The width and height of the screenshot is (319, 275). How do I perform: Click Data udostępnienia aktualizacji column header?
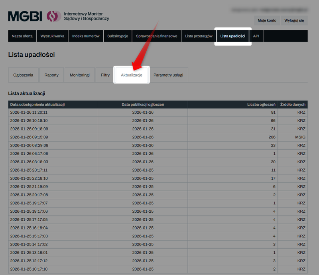37,104
